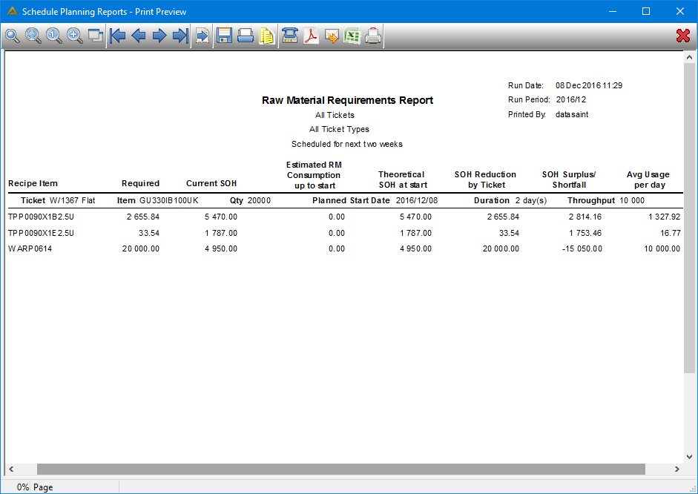
Task: Email the report using envelope icon
Action: (332, 36)
